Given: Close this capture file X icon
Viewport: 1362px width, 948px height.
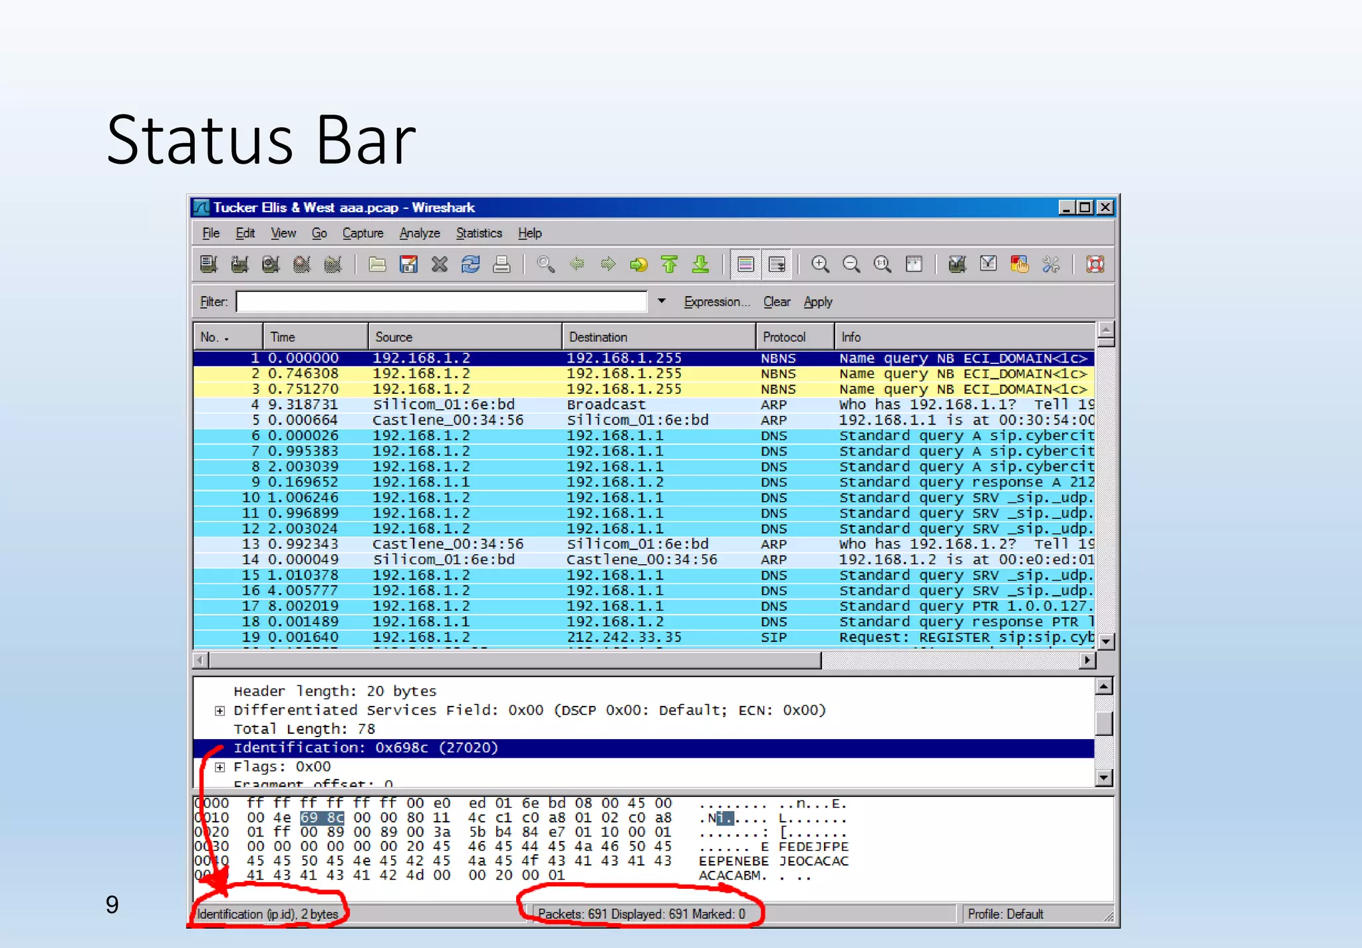Looking at the screenshot, I should [x=440, y=264].
